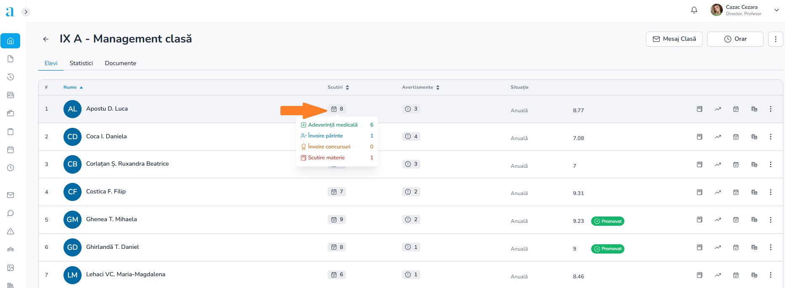Open the user profile dropdown arrow
785x288 pixels.
[776, 10]
